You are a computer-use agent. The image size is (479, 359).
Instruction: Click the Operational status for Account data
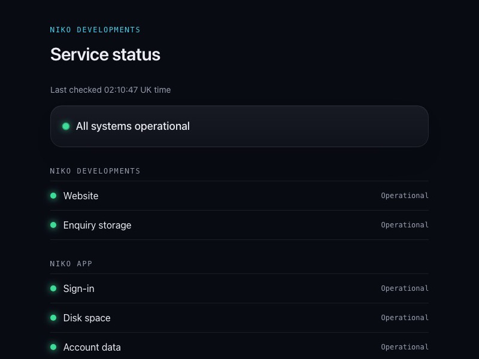coord(405,347)
